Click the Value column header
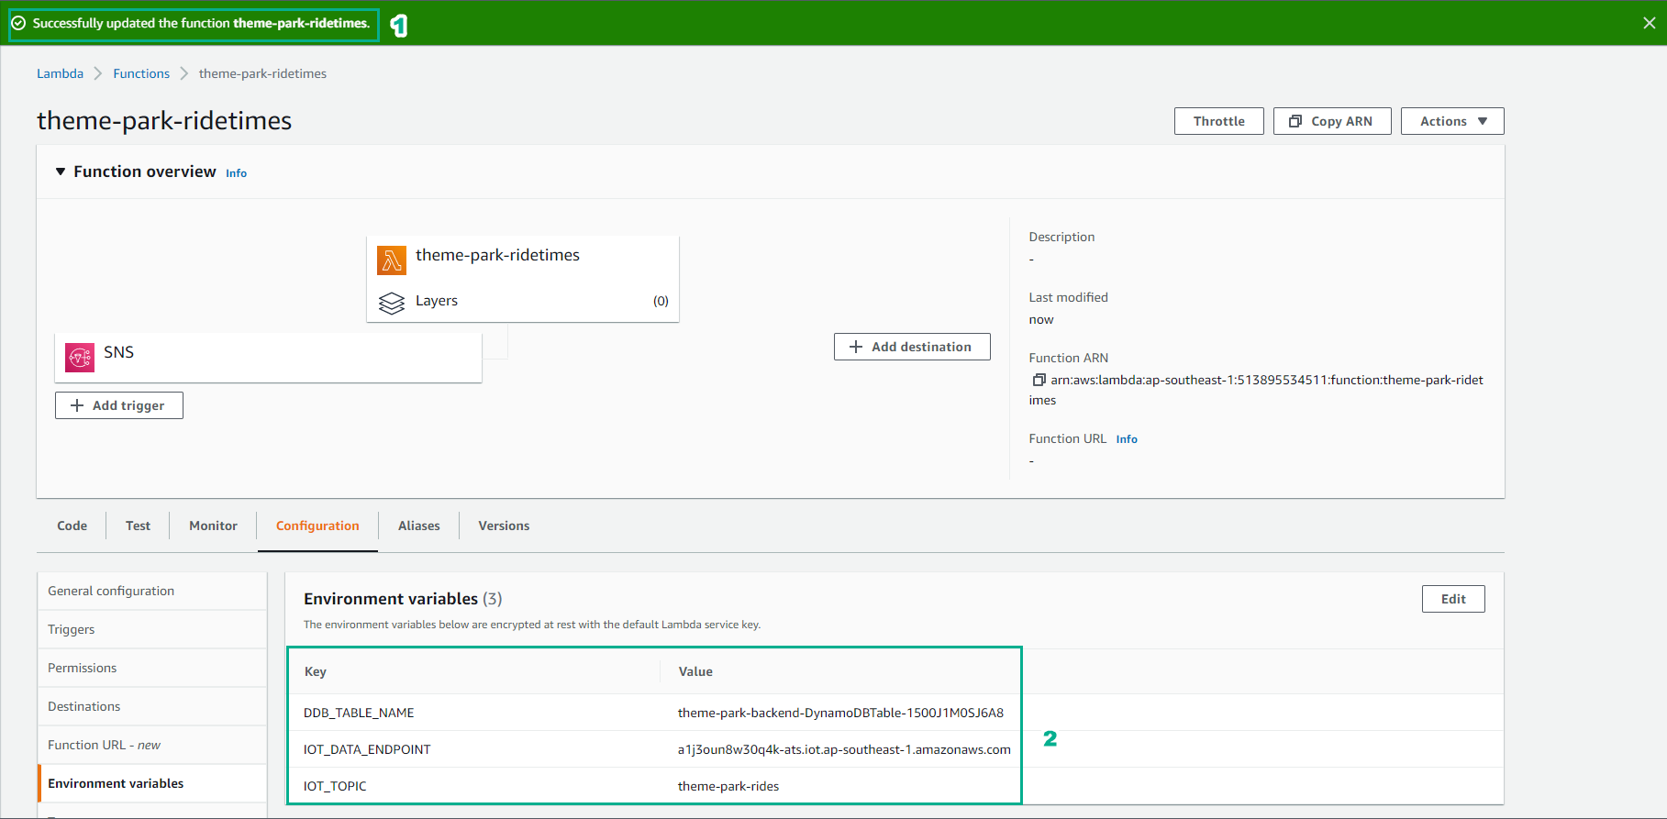Screen dimensions: 1667x819 [695, 671]
